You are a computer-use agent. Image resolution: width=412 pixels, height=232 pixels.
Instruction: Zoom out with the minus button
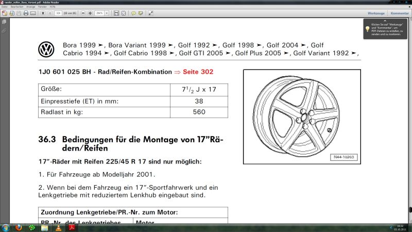[83, 13]
